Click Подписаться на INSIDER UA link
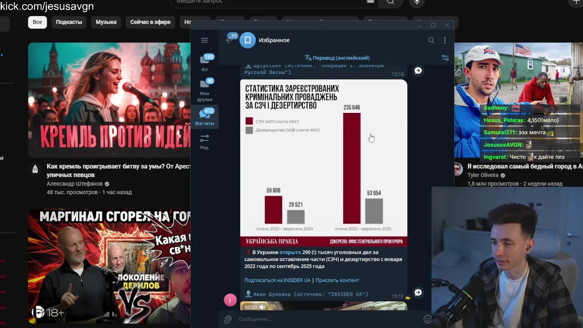This screenshot has width=583, height=328. tap(277, 280)
